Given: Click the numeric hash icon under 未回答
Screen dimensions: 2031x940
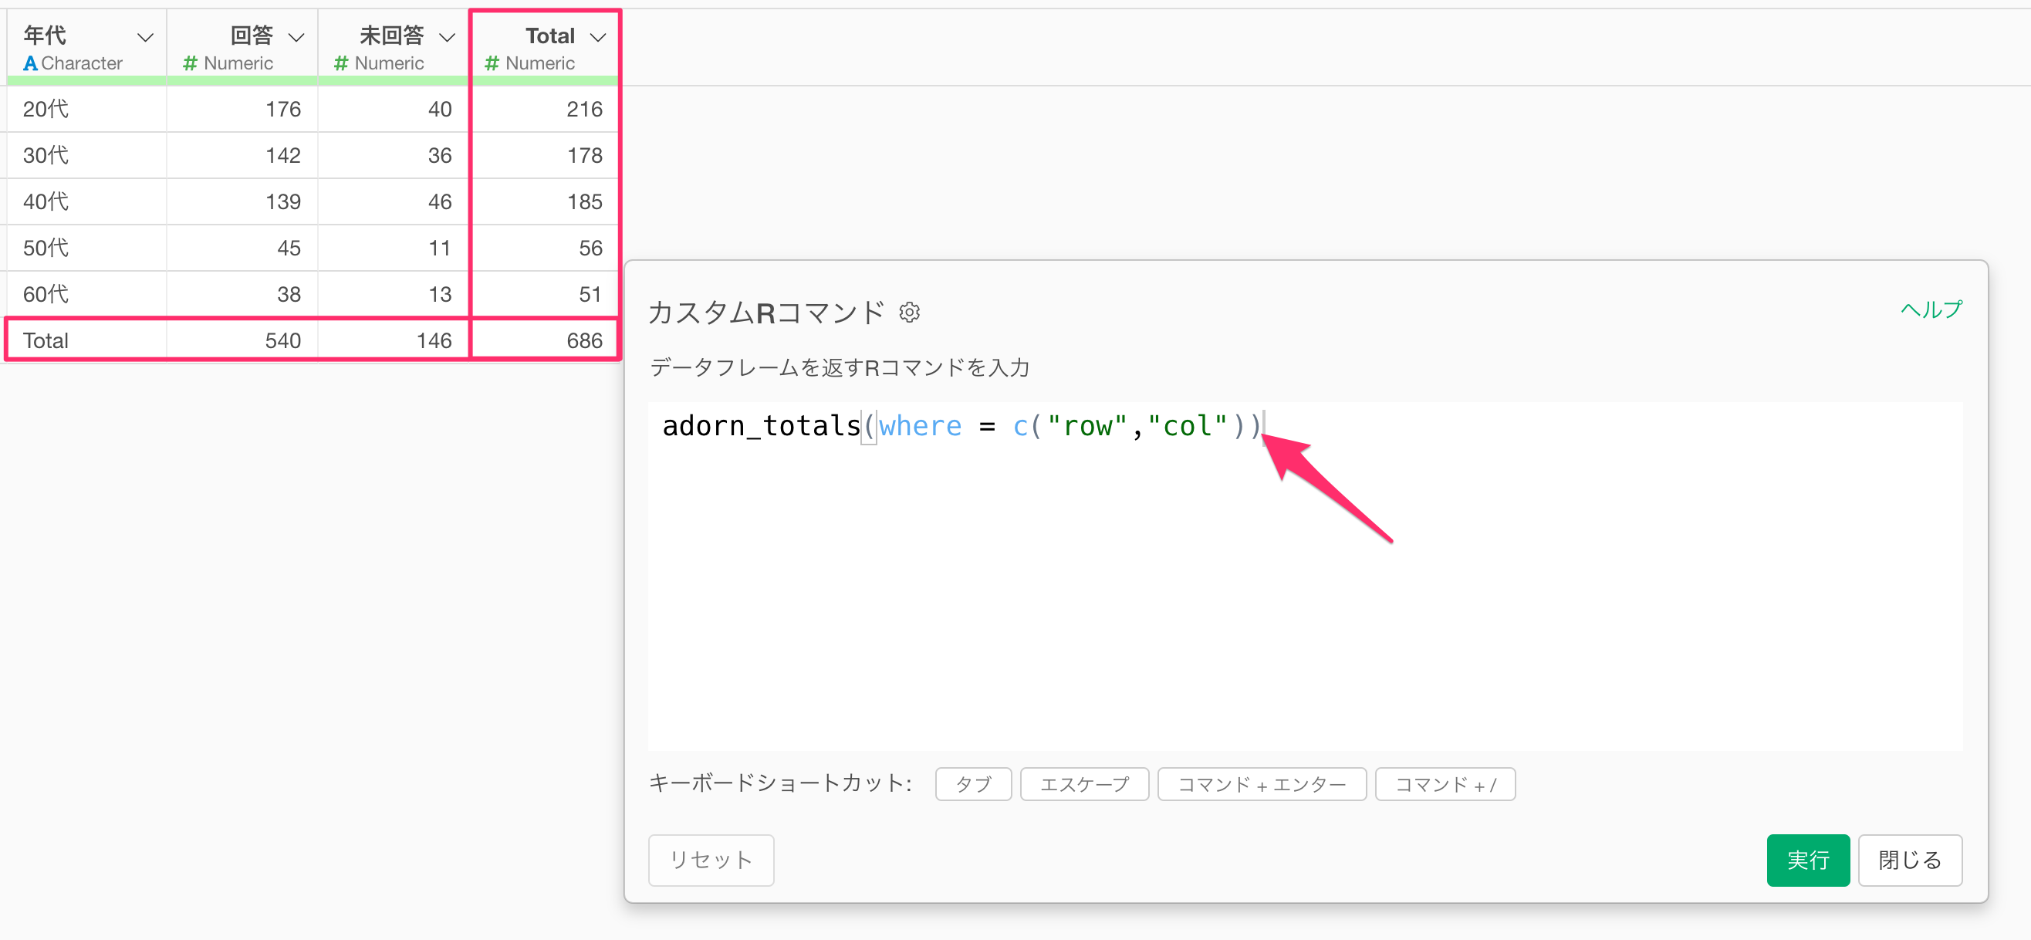Looking at the screenshot, I should click(x=340, y=63).
